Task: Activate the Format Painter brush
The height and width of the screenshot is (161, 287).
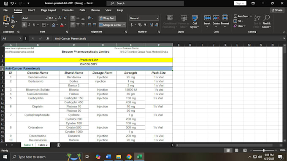Action: coord(13,26)
